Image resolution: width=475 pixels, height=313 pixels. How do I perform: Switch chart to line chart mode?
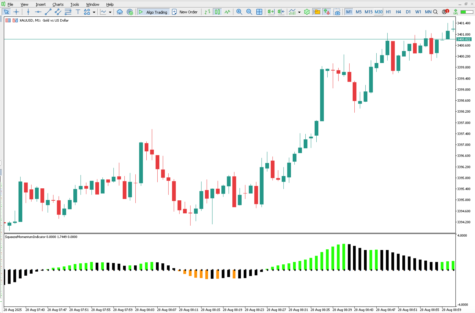227,12
